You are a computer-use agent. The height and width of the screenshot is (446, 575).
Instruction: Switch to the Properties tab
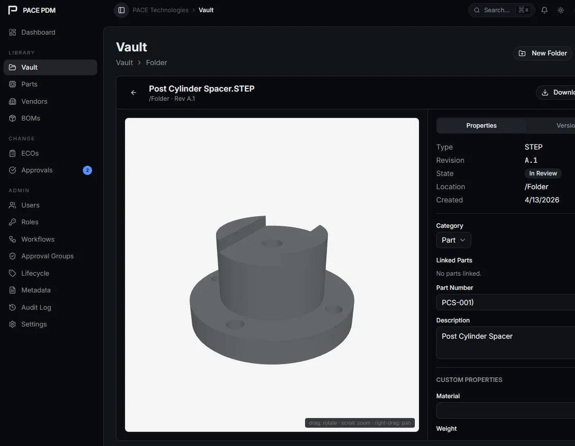[x=481, y=125]
